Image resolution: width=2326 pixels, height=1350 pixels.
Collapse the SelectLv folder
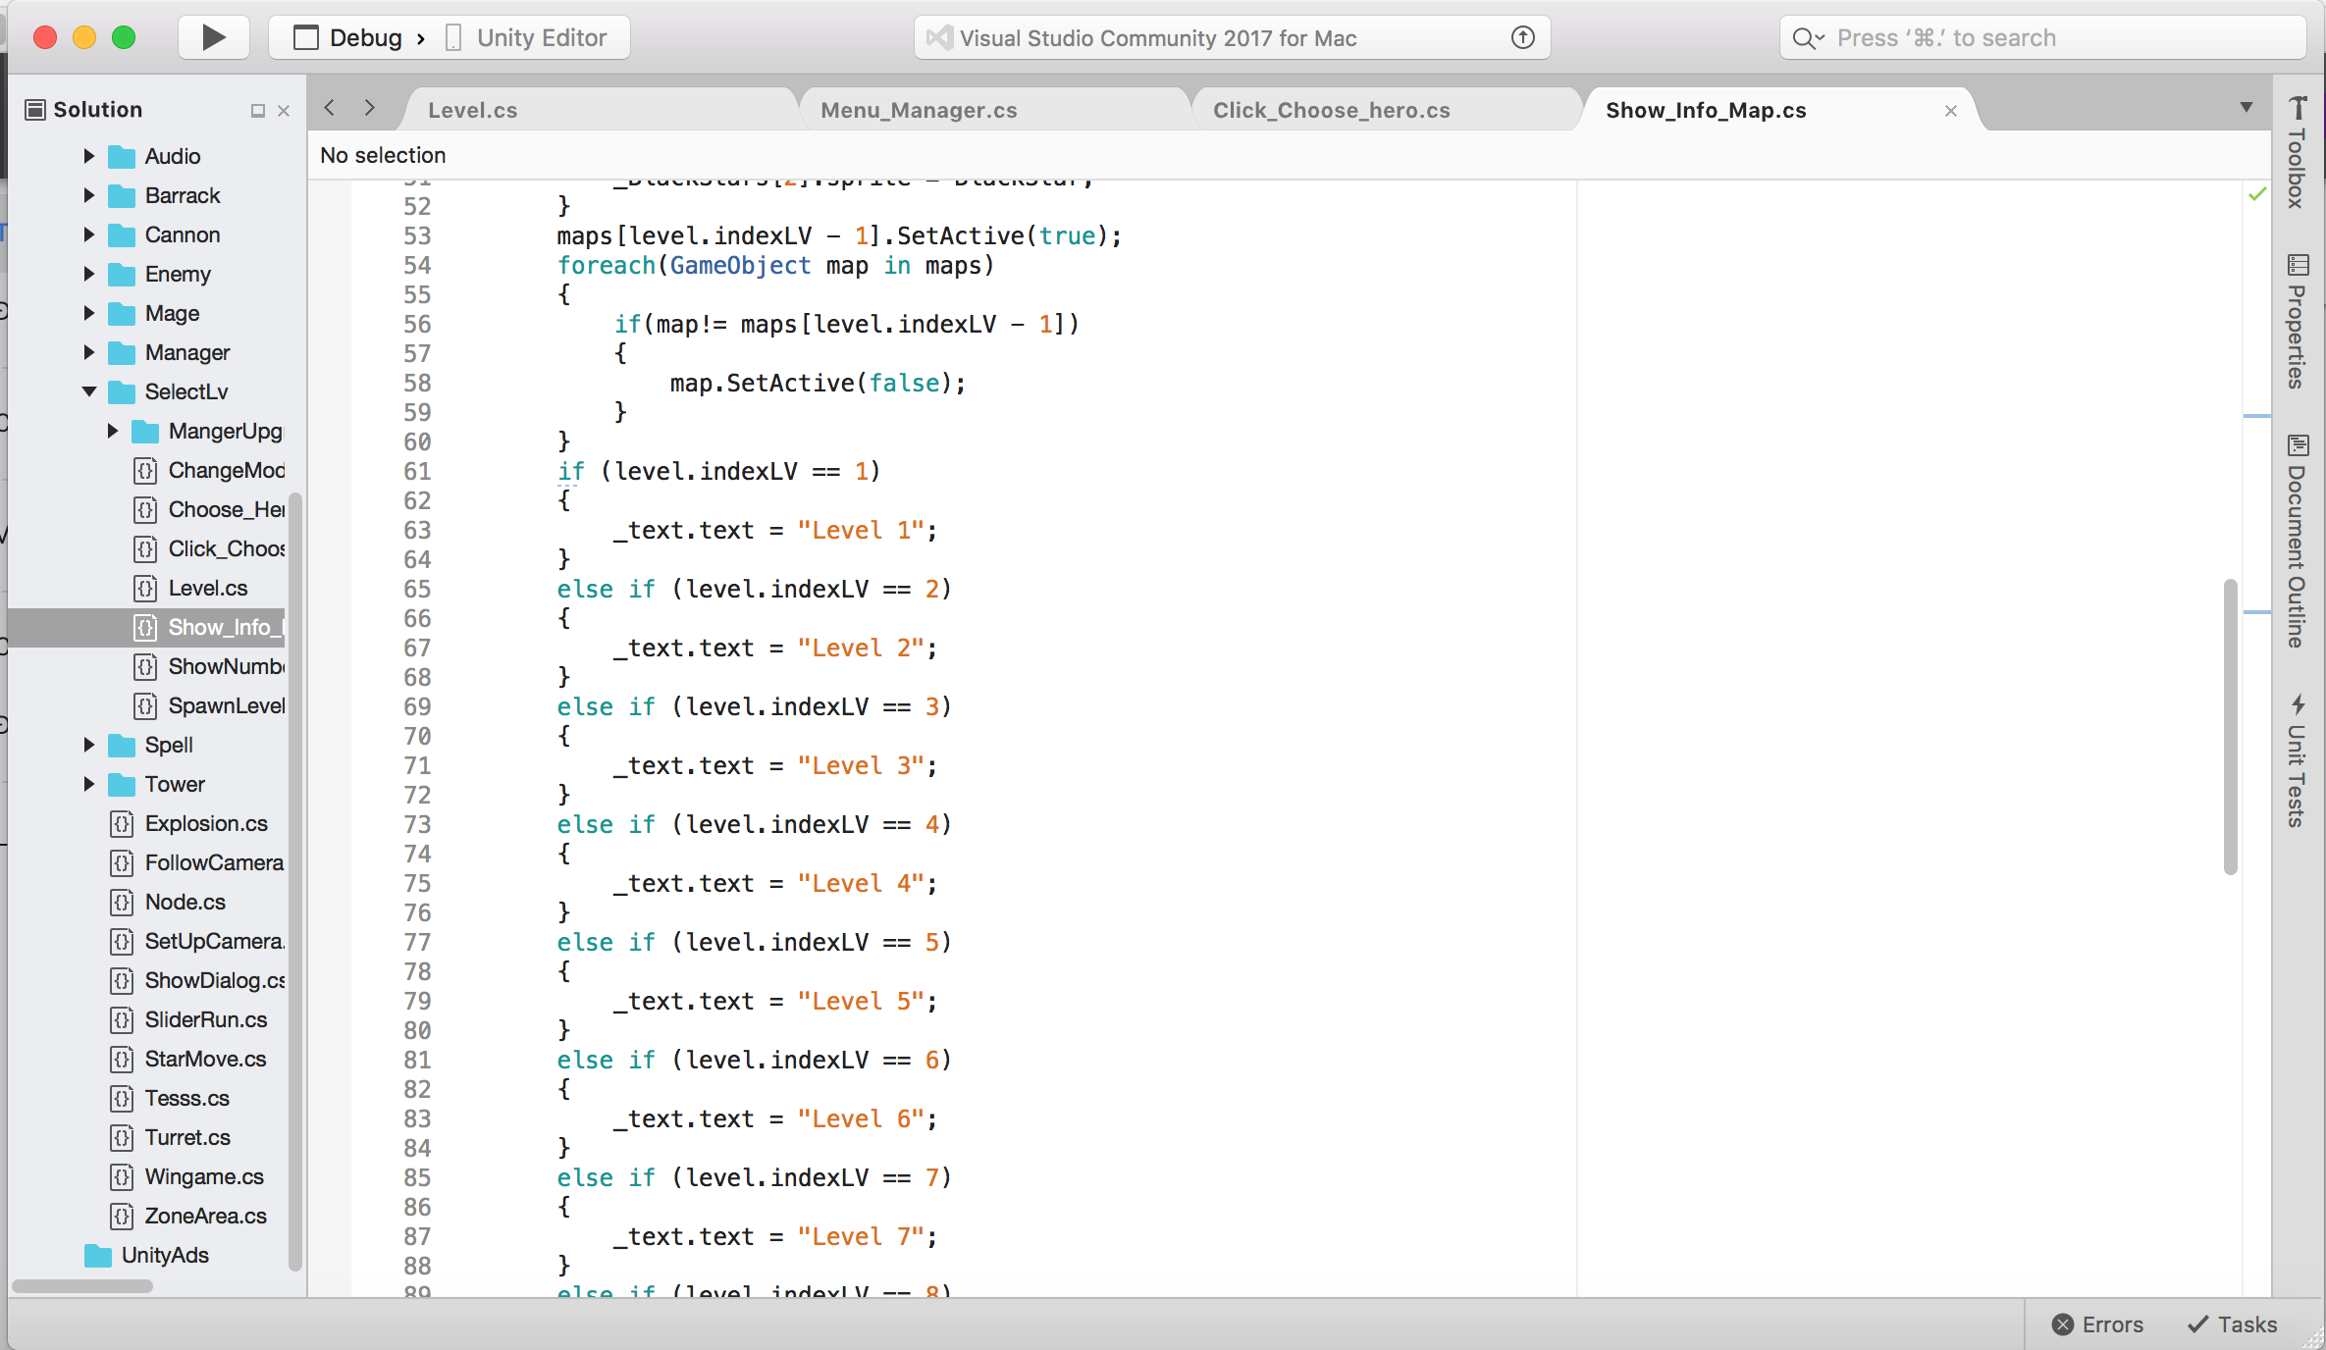coord(88,391)
